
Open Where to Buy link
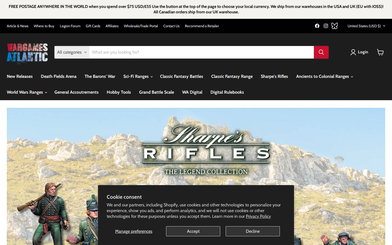coord(44,26)
